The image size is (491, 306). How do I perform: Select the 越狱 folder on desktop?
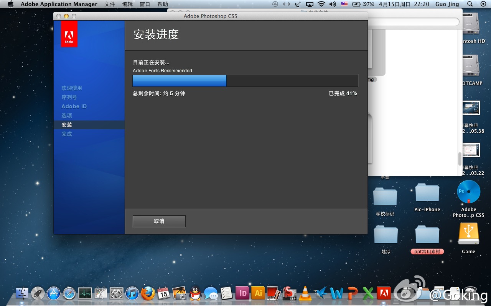[x=386, y=234]
